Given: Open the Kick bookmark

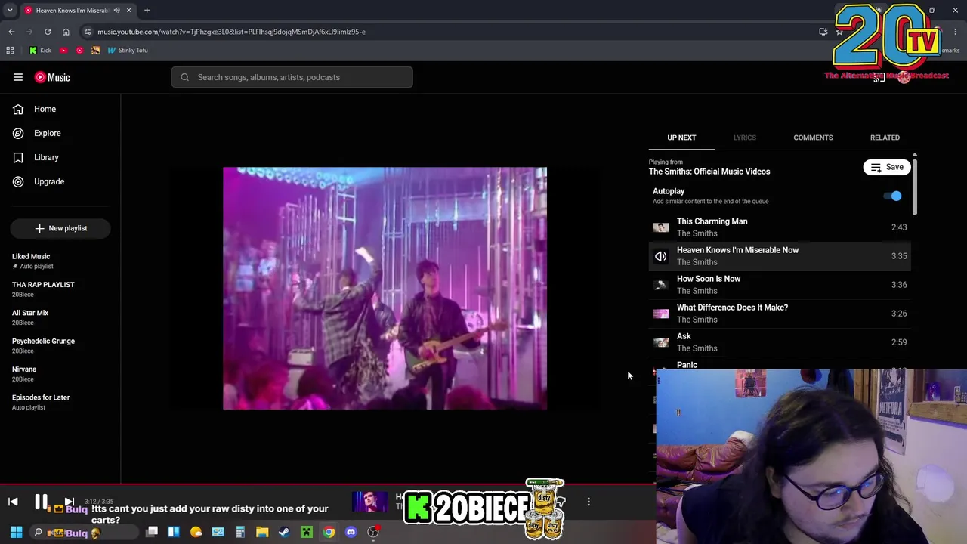Looking at the screenshot, I should (40, 51).
